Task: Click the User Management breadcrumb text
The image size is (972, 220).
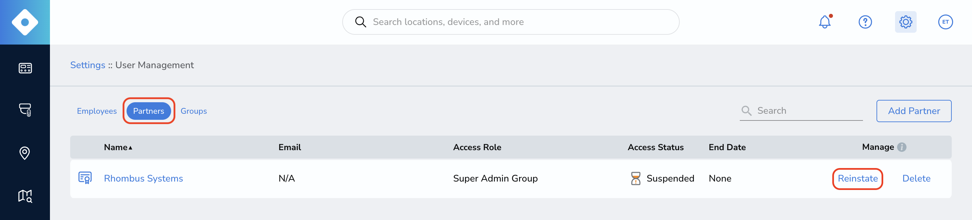Action: pos(154,65)
